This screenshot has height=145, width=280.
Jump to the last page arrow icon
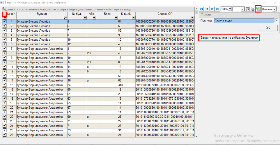(x=218, y=9)
